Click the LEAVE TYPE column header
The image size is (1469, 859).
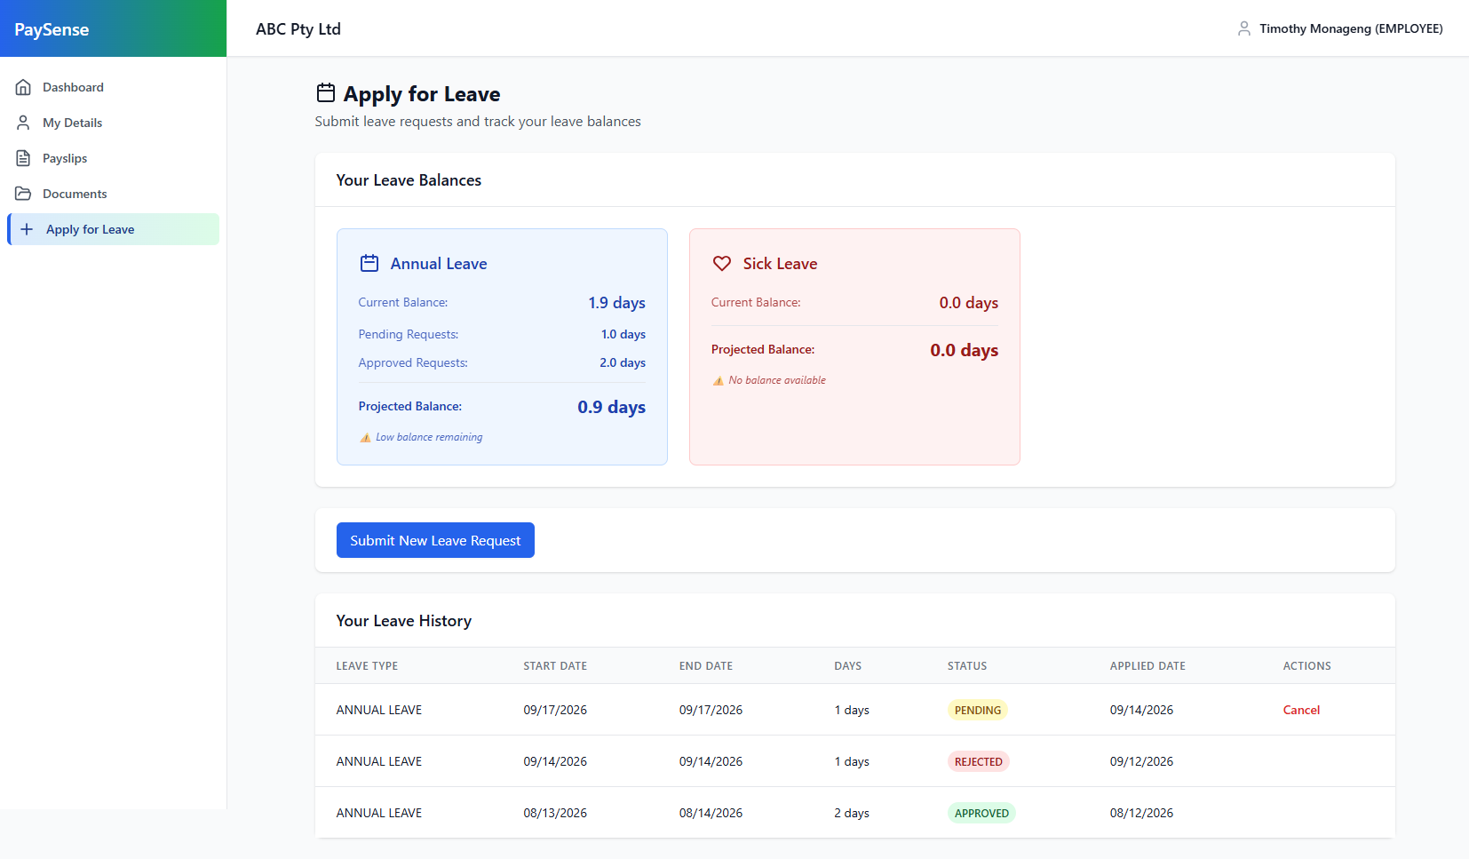[367, 665]
